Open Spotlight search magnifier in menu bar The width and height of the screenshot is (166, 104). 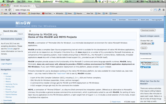coord(162,1)
